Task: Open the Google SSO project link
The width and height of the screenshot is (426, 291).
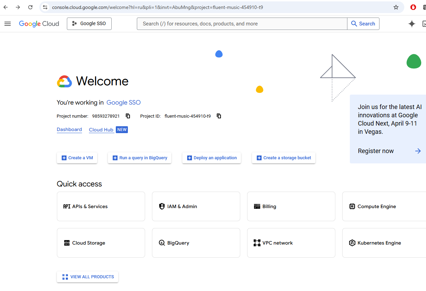Action: tap(123, 103)
